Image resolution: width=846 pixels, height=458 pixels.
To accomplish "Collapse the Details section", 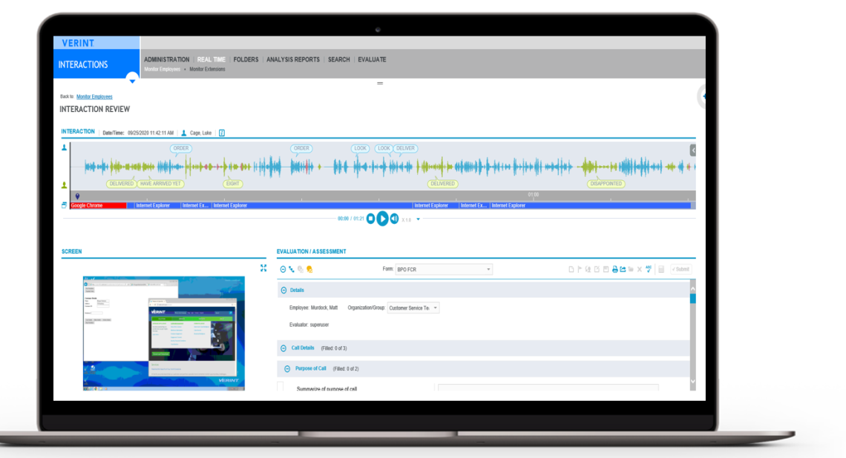I will [x=283, y=291].
